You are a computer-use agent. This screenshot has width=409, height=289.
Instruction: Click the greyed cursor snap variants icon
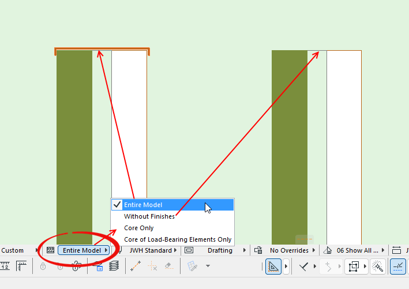328,267
